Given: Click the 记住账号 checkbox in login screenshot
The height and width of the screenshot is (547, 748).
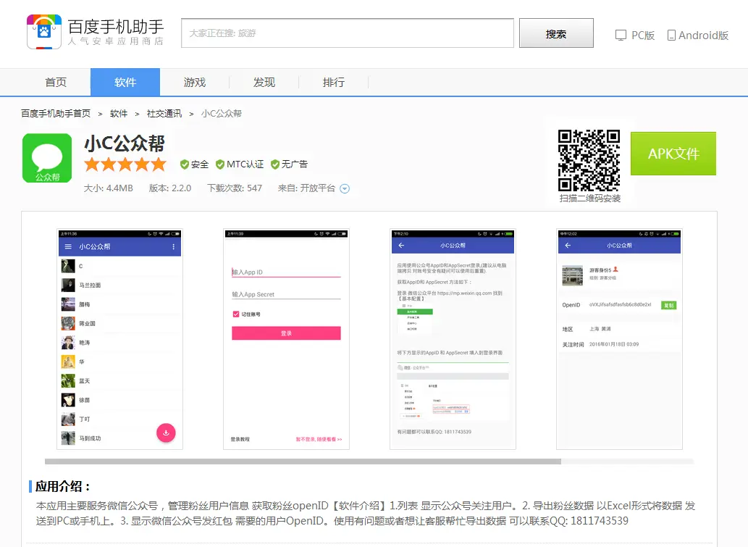Looking at the screenshot, I should point(235,314).
